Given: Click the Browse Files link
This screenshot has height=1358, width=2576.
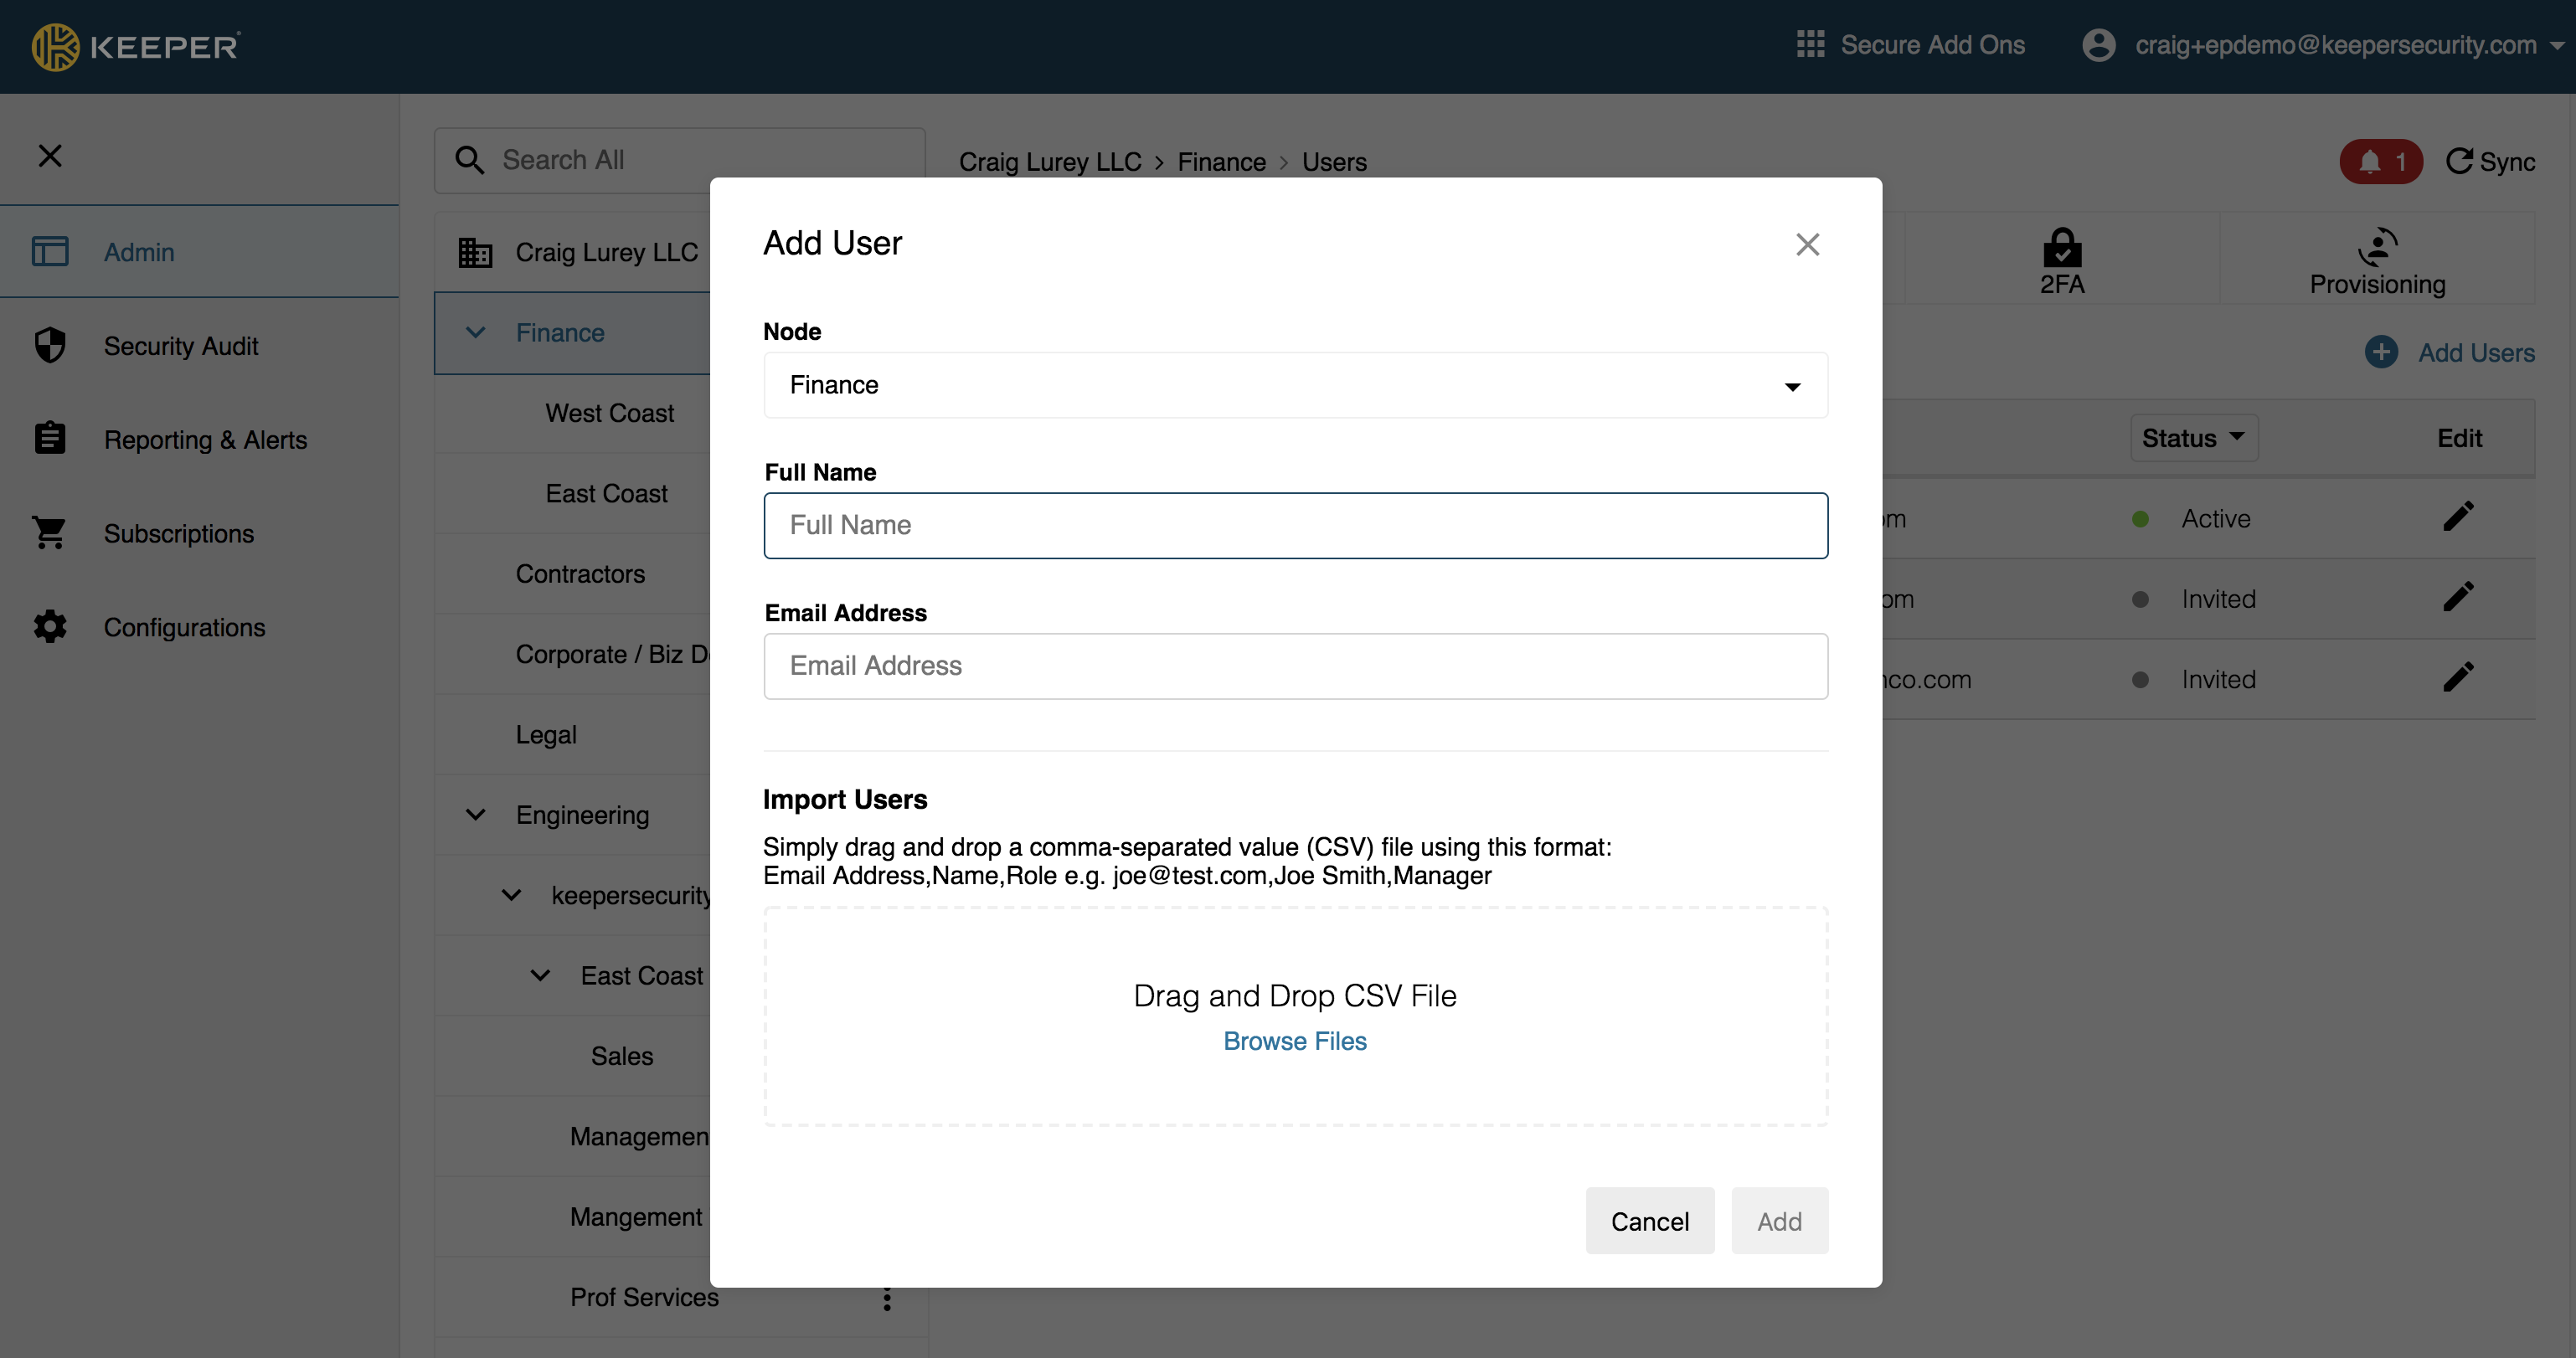Looking at the screenshot, I should coord(1294,1041).
